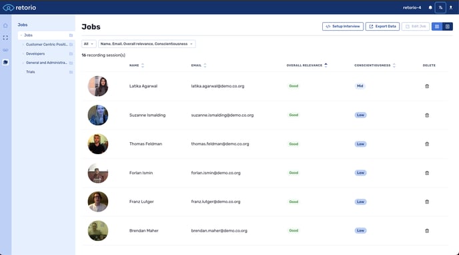This screenshot has width=459, height=255.
Task: Collapse the Jobs tree node
Action: tap(21, 35)
